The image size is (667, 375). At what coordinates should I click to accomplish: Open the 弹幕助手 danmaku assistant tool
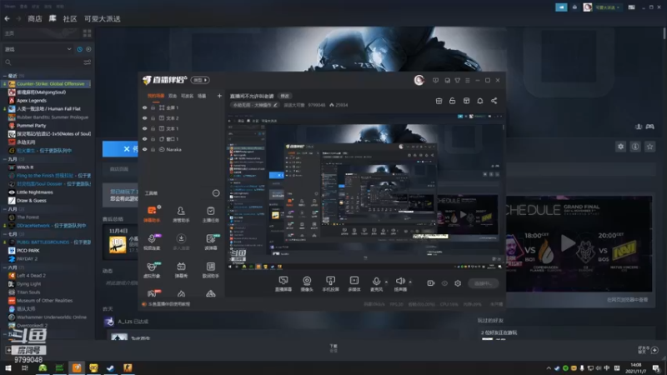[152, 214]
